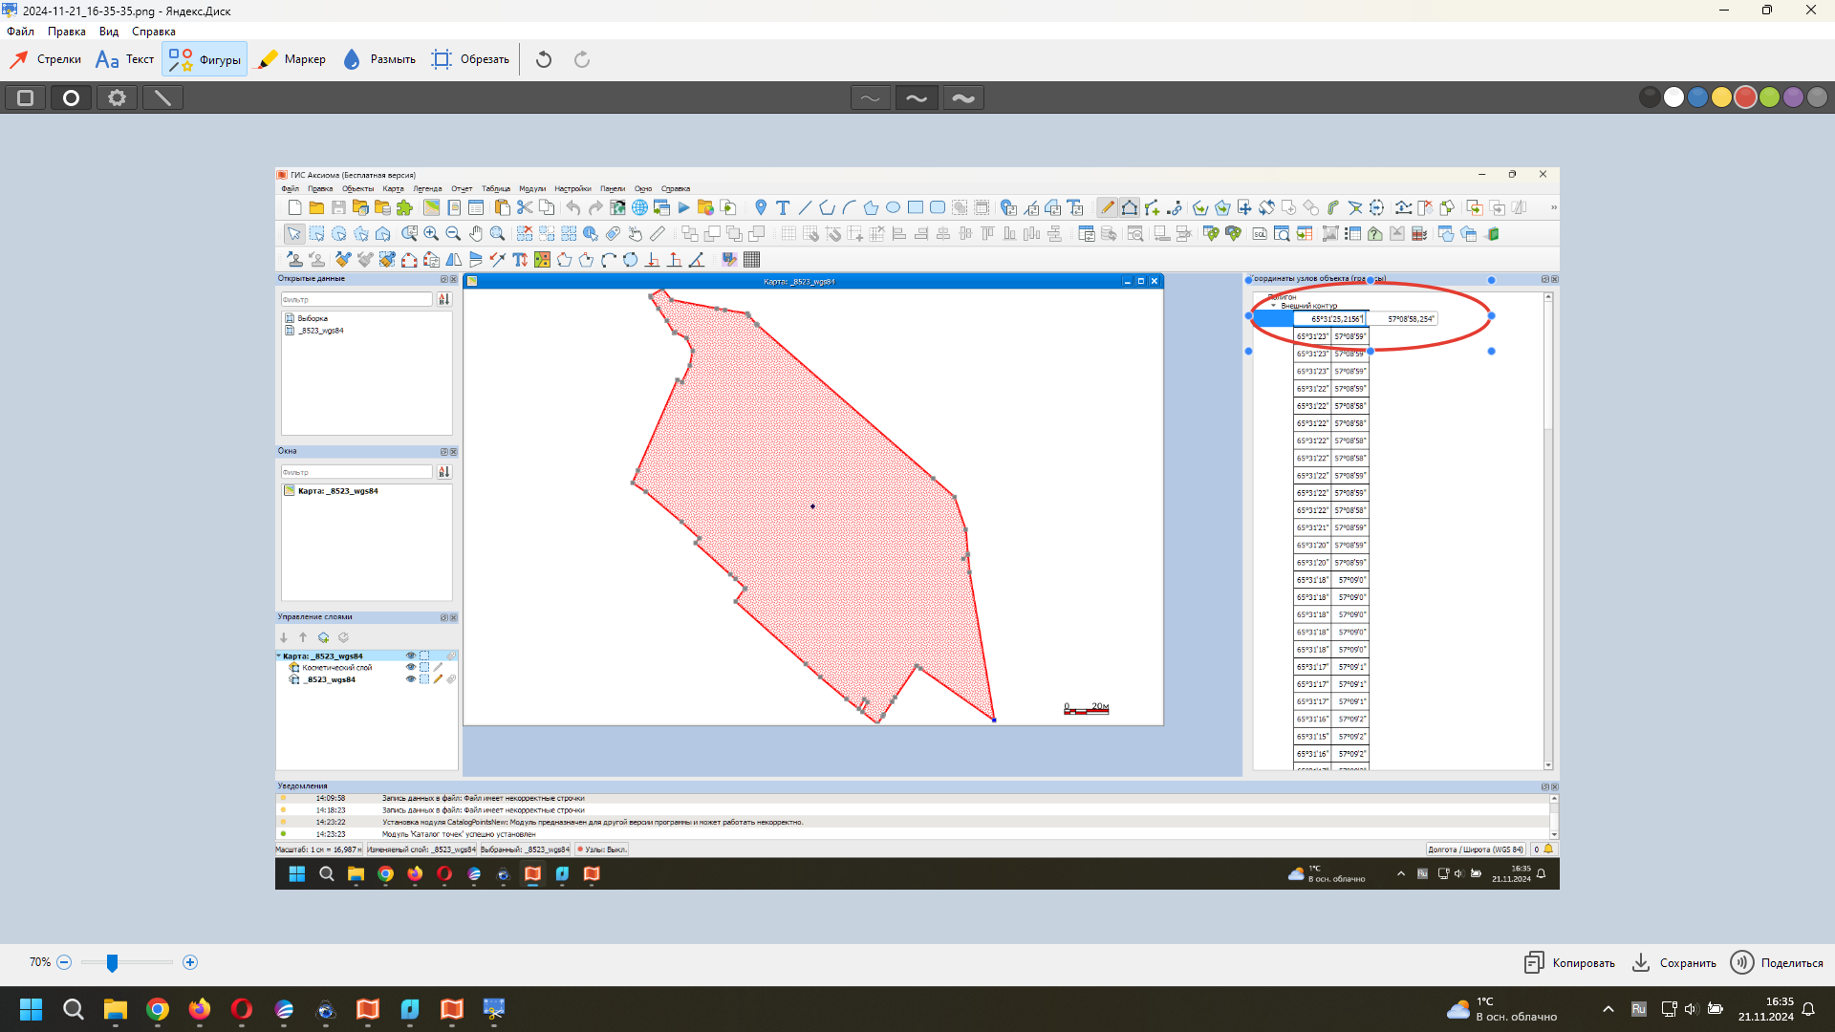This screenshot has width=1835, height=1032.
Task: Open the Windows Start menu
Action: click(31, 1009)
